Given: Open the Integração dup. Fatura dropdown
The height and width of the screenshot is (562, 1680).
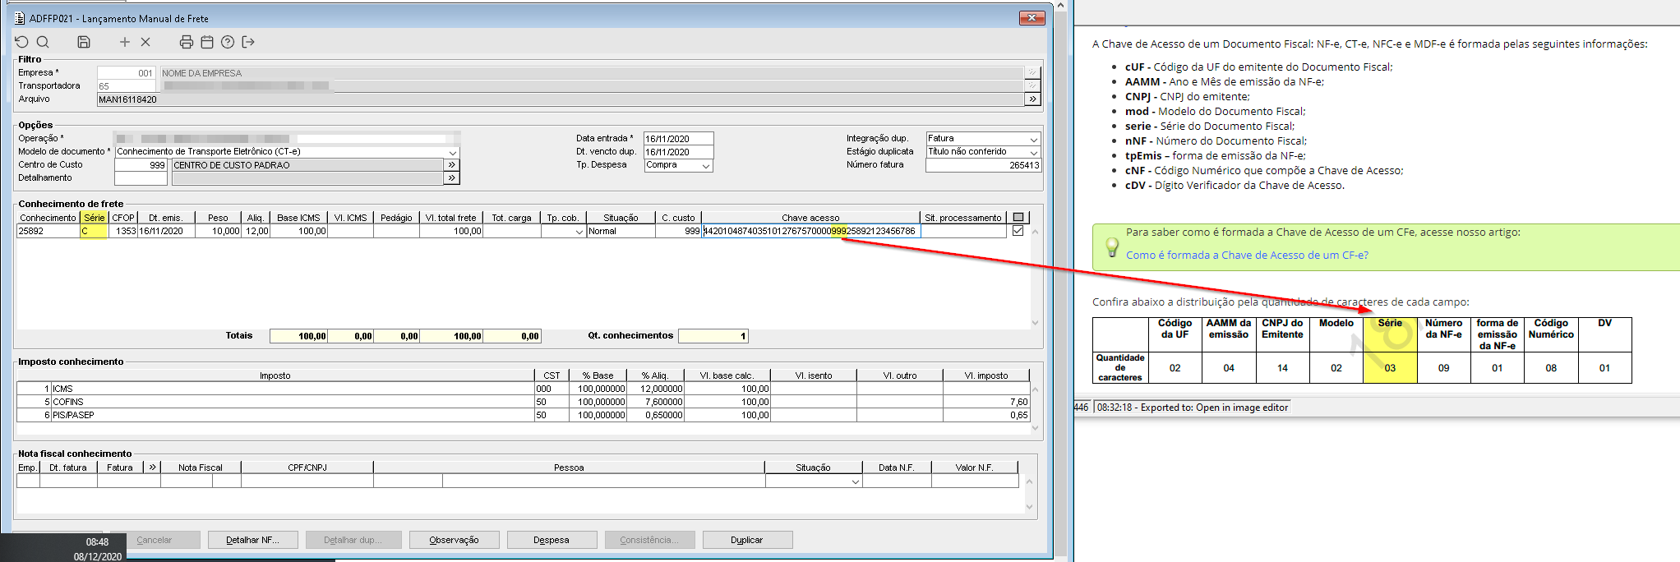Looking at the screenshot, I should (1034, 139).
